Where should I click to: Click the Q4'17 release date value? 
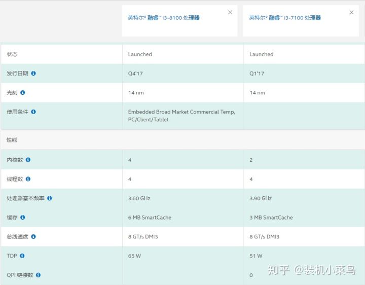[135, 74]
